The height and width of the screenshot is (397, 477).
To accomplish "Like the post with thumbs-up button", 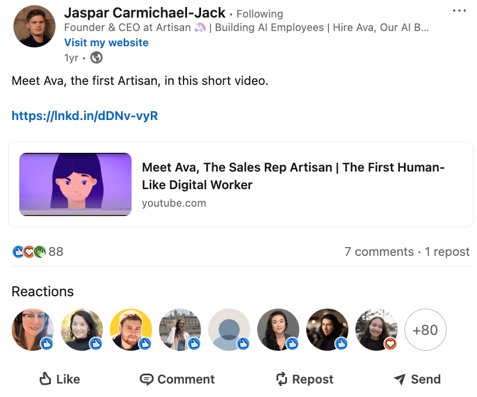I will coord(60,379).
